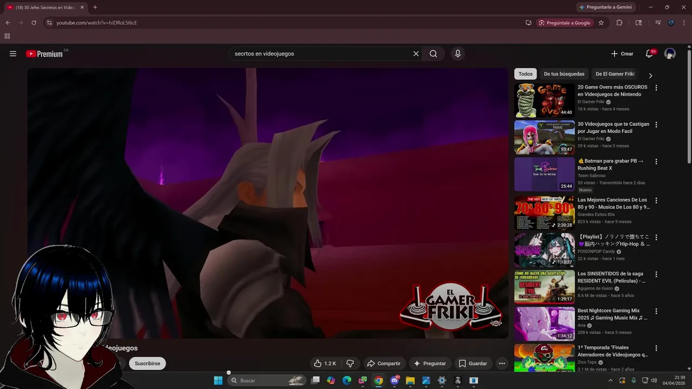Open Chrome profile avatar
This screenshot has width=692, height=389.
(671, 23)
